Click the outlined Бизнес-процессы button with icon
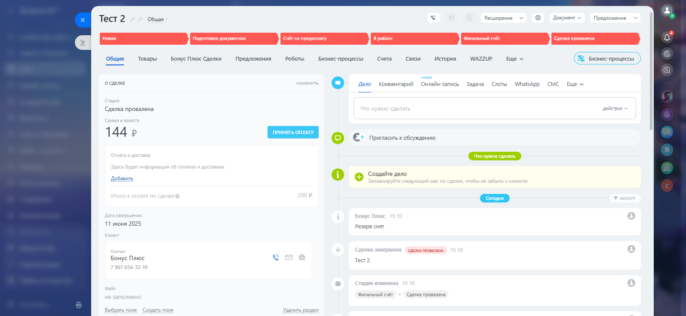Image resolution: width=686 pixels, height=316 pixels. (x=607, y=58)
